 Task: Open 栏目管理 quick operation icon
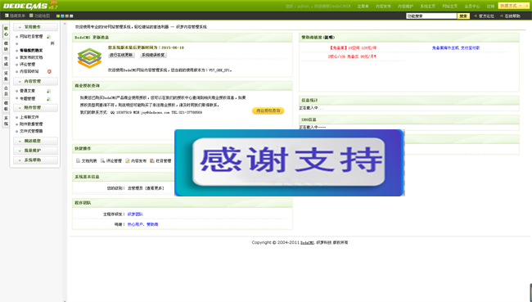click(152, 161)
